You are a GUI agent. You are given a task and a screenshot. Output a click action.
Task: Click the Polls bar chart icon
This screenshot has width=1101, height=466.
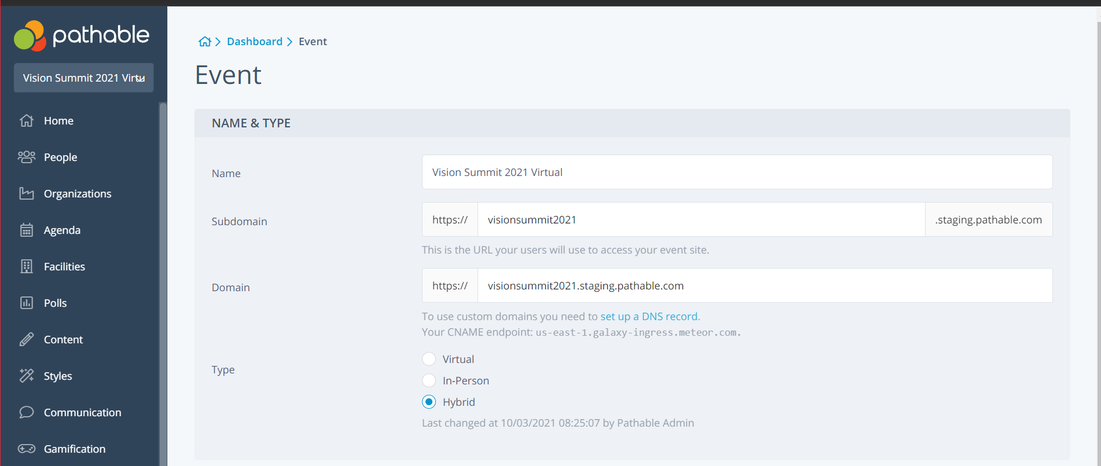coord(27,303)
